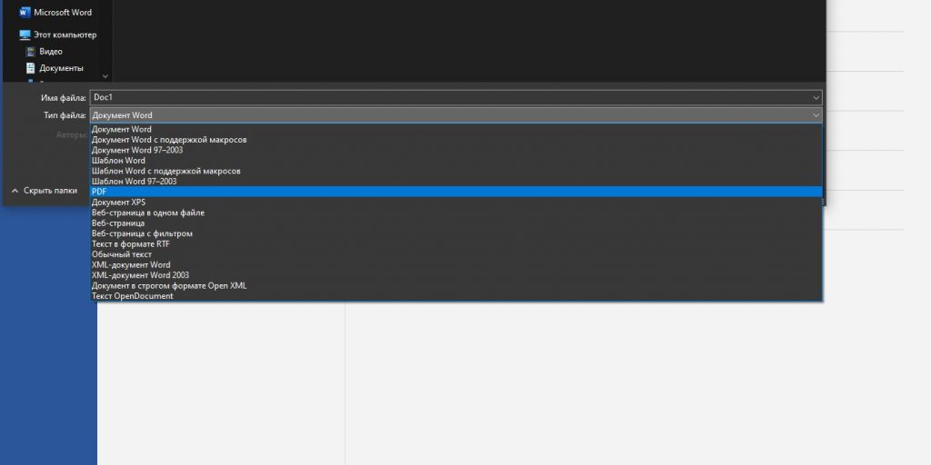Choose XML-документ Word option

[x=456, y=264]
